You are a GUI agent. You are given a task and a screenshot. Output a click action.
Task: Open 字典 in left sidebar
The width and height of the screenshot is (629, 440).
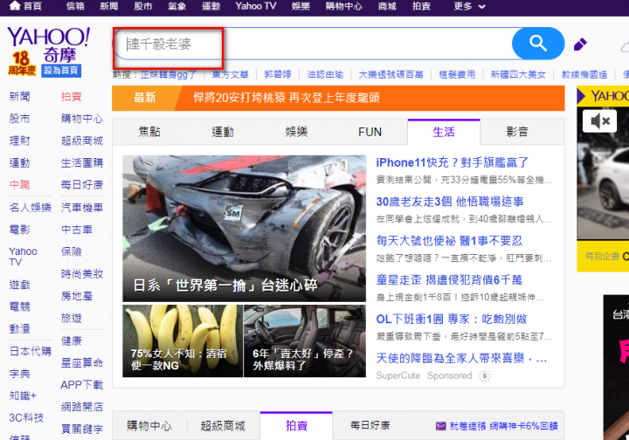point(19,374)
